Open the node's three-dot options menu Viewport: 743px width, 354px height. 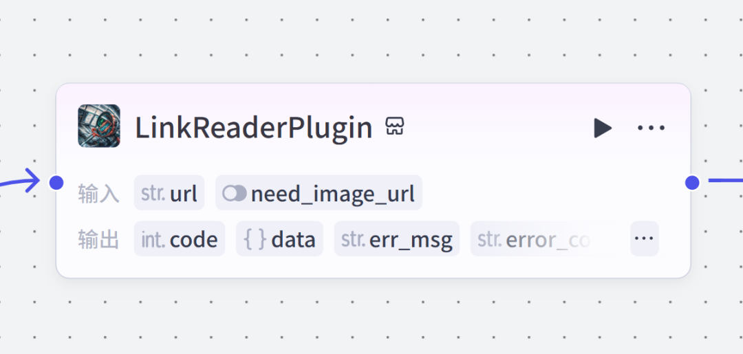pos(651,128)
